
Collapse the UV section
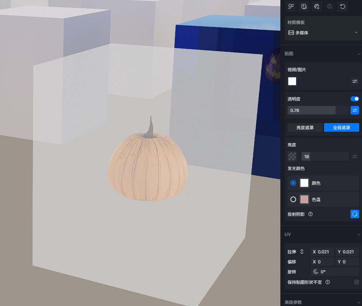click(x=359, y=234)
